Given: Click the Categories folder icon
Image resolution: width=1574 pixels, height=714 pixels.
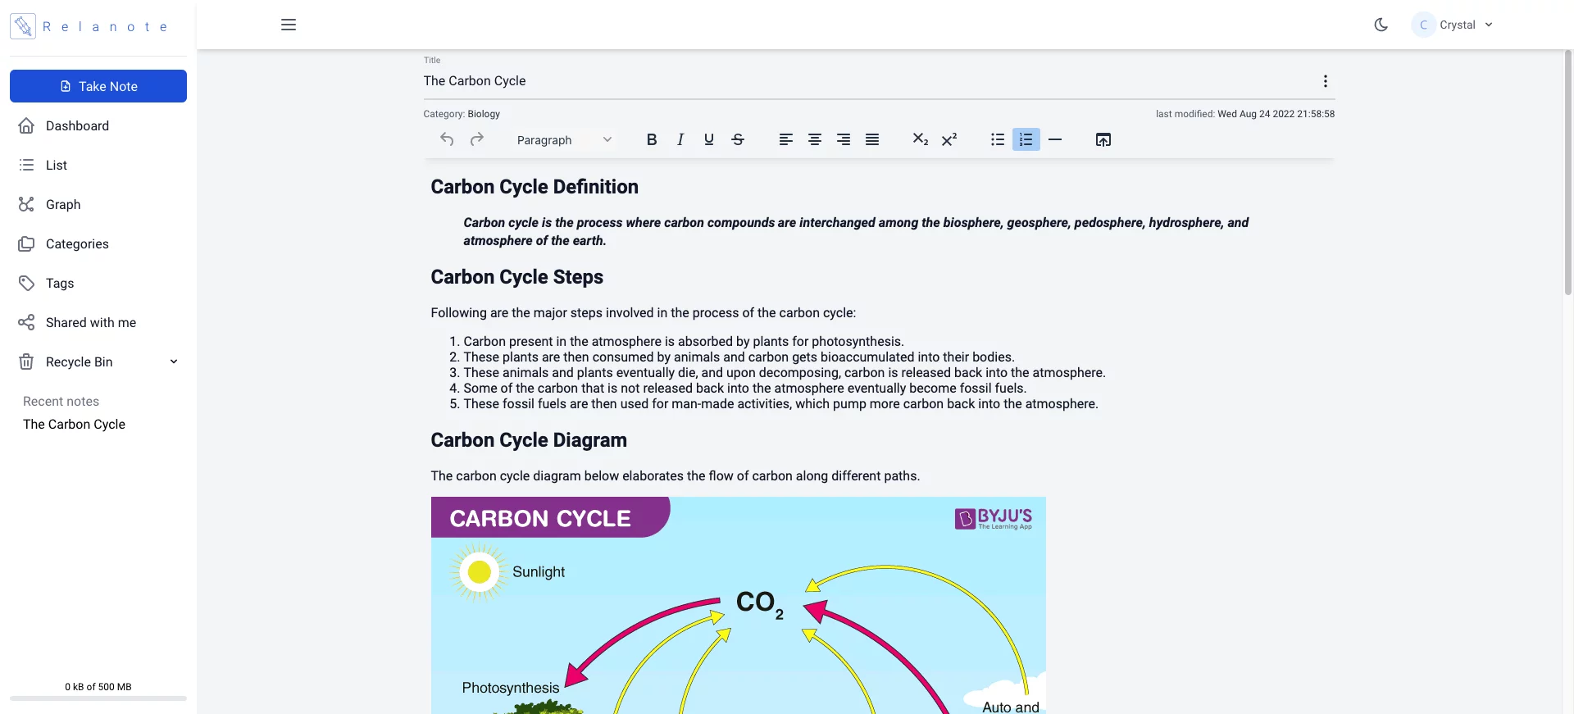Looking at the screenshot, I should 26,243.
